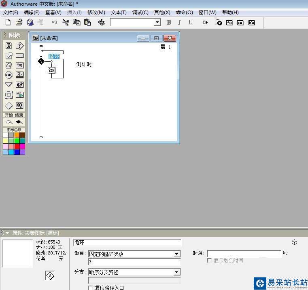Select the KO Knowledge Object palette icon
The width and height of the screenshot is (308, 290).
click(19, 105)
